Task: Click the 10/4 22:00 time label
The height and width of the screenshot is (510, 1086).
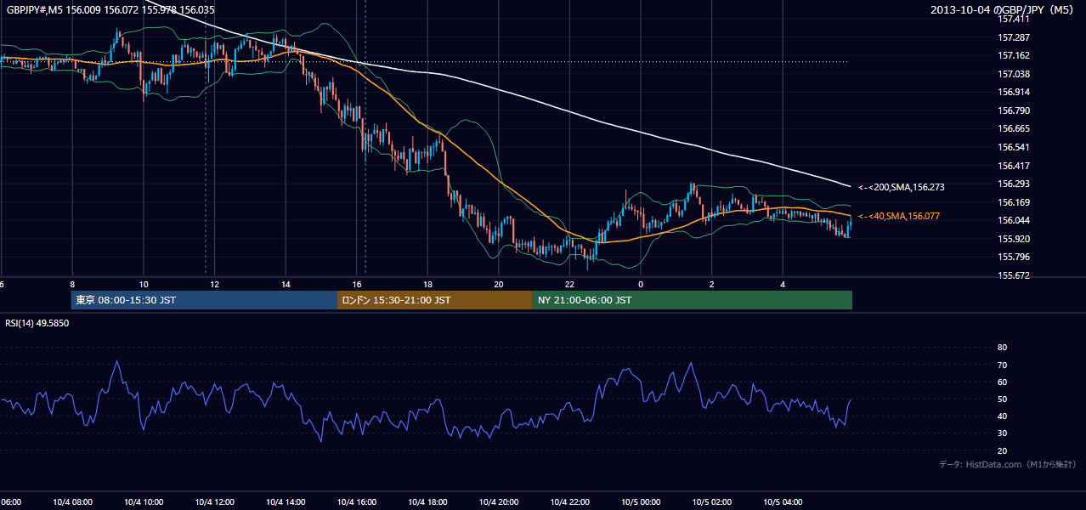Action: pos(569,502)
